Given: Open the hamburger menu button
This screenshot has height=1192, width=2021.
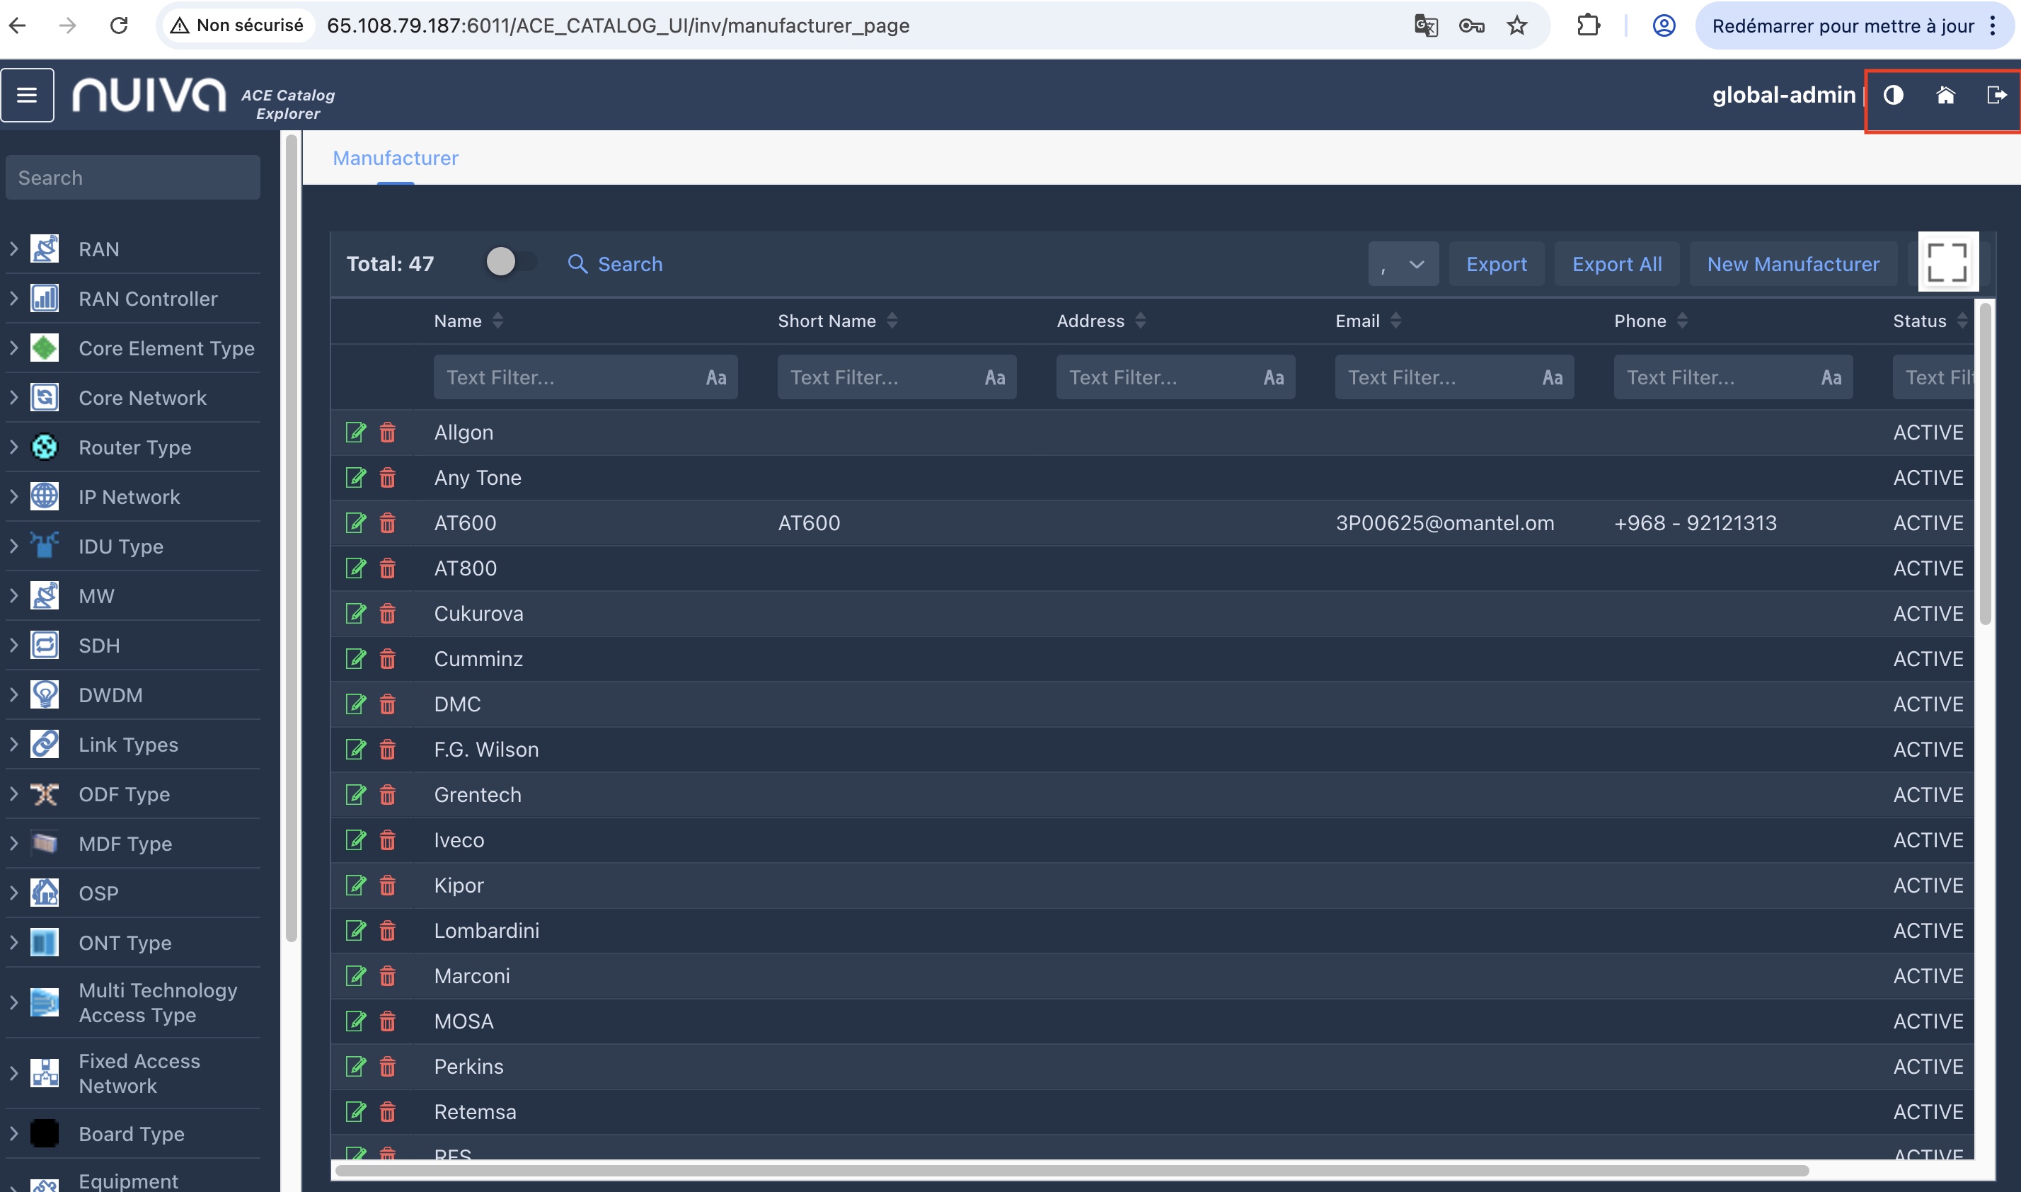Looking at the screenshot, I should point(28,95).
